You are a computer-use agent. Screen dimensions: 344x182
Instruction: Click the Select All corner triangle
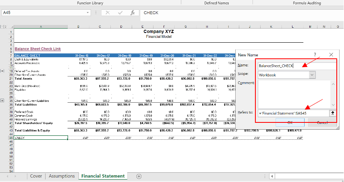tap(12, 27)
